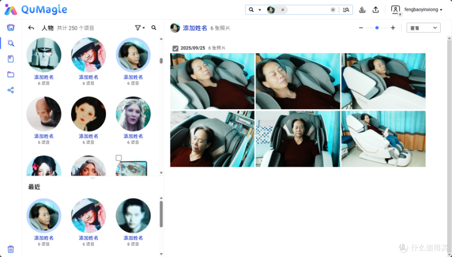Open the fengbaoyinxiong account menu

click(x=423, y=10)
